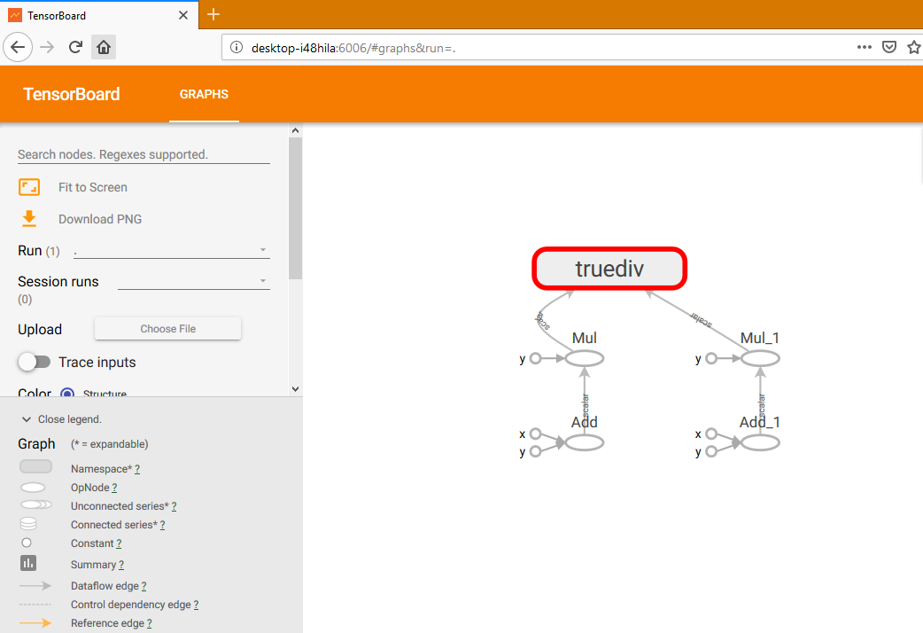This screenshot has width=923, height=633.
Task: Switch to the GRAPHS tab
Action: [204, 94]
